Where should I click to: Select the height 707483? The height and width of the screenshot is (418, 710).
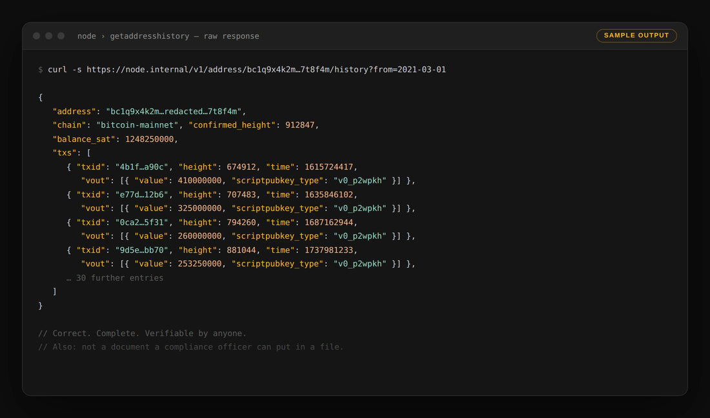click(x=241, y=195)
